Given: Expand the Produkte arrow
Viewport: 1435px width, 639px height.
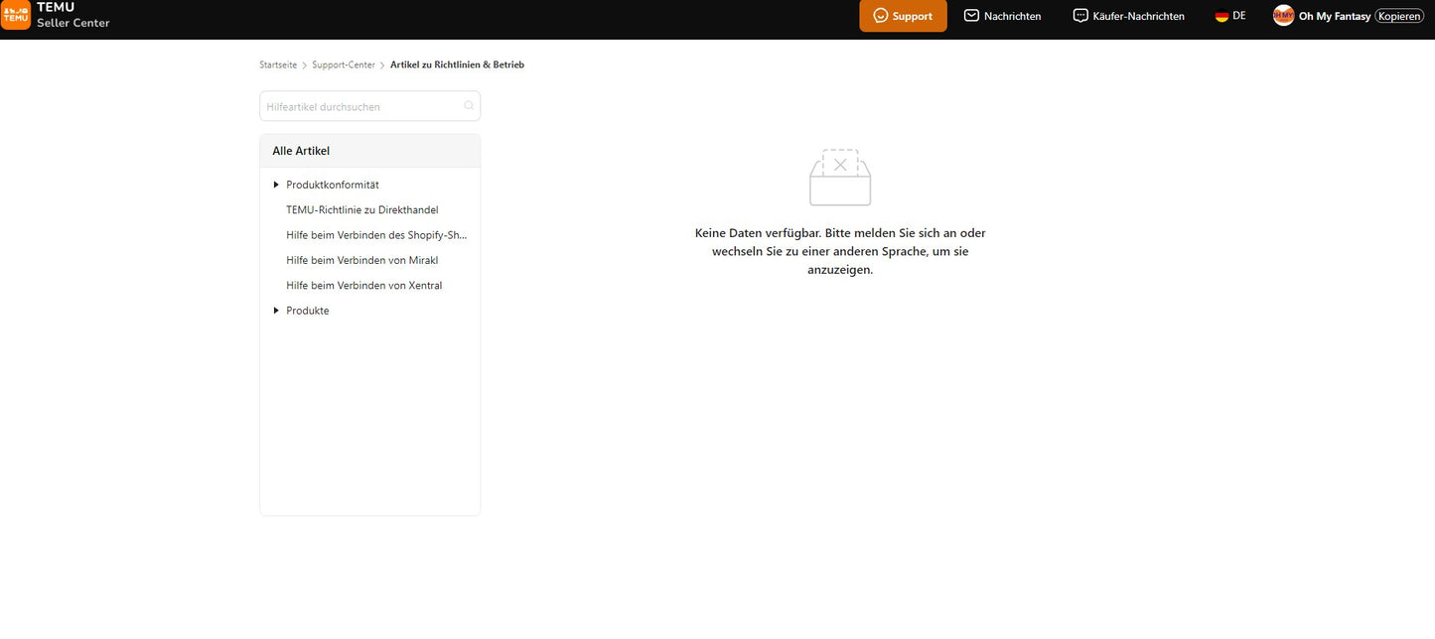Looking at the screenshot, I should pyautogui.click(x=276, y=311).
